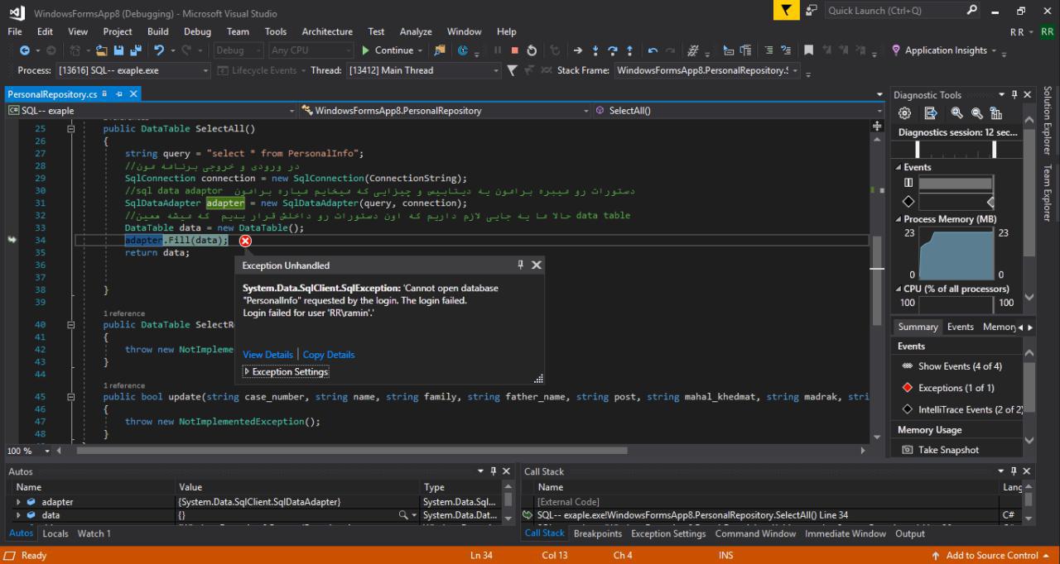Click Zoom In icon in Diagnostic Tools
Screen dimensions: 1060x564
click(x=957, y=113)
